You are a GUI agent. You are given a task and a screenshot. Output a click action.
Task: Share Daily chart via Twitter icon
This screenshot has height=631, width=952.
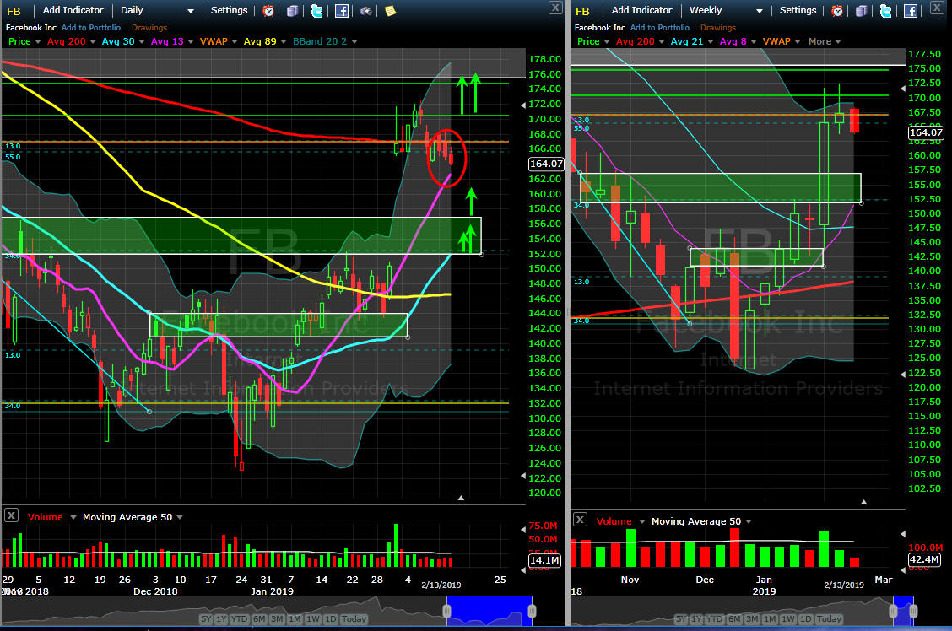tap(316, 11)
